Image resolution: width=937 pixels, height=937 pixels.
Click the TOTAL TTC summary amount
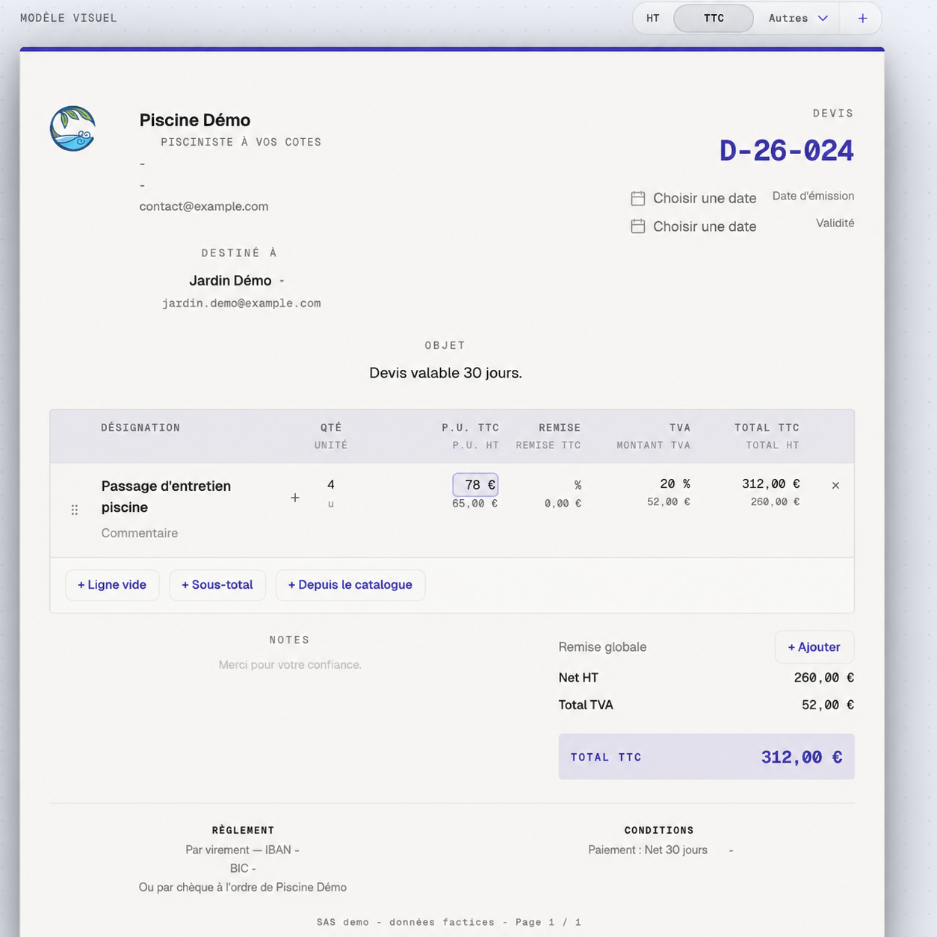(x=802, y=757)
